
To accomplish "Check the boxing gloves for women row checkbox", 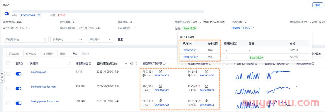I will pyautogui.click(x=8, y=103).
